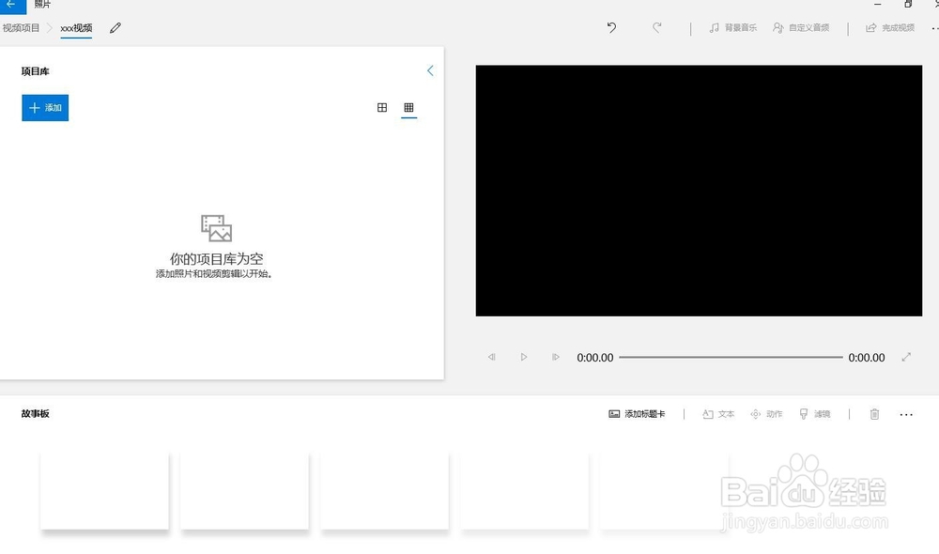Click the trash icon to delete clip
This screenshot has height=554, width=939.
click(873, 414)
